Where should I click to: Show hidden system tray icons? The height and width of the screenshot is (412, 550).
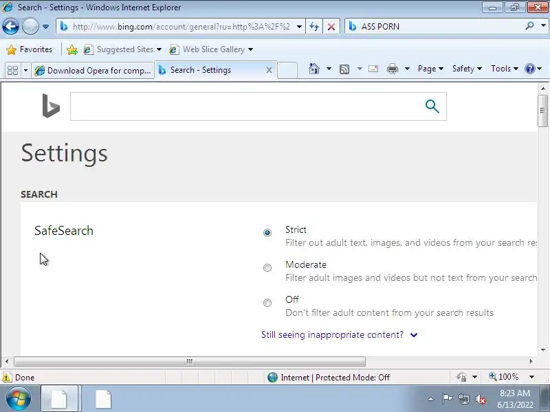(x=431, y=399)
